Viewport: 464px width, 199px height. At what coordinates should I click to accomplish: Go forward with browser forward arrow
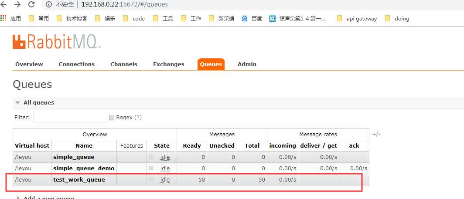(17, 4)
